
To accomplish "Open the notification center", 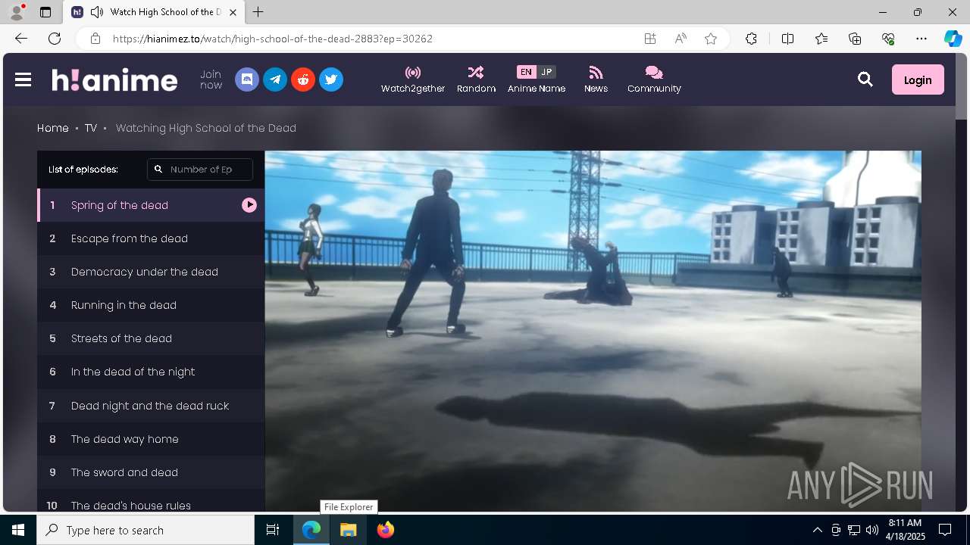I will click(x=945, y=530).
